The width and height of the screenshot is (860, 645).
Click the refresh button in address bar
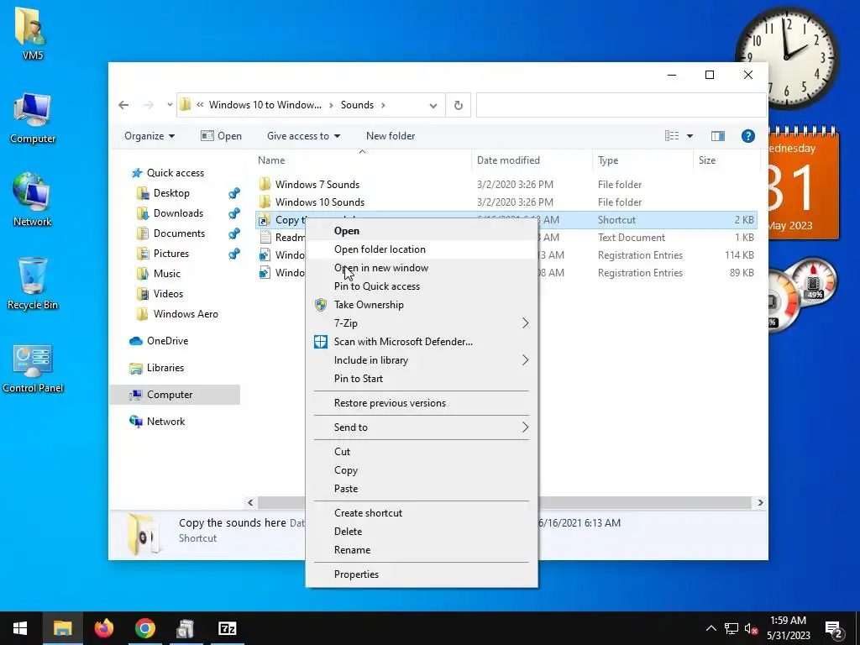point(459,105)
